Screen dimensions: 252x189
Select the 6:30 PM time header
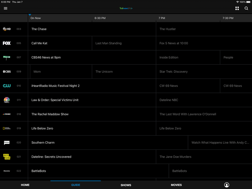coord(100,18)
